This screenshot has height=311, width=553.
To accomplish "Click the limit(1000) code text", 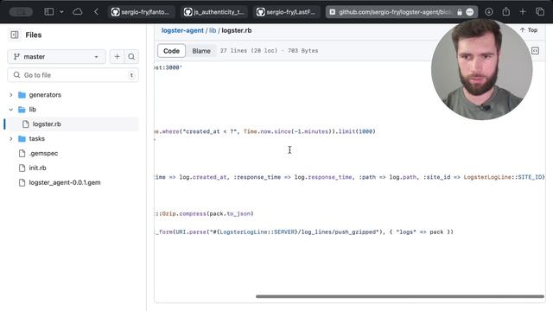I will pos(357,131).
